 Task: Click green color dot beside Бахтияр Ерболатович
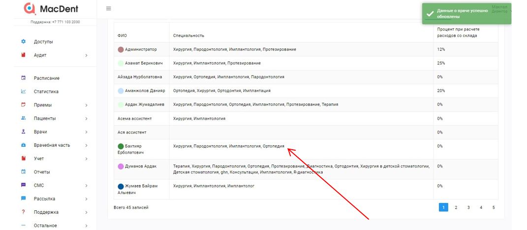click(x=121, y=146)
